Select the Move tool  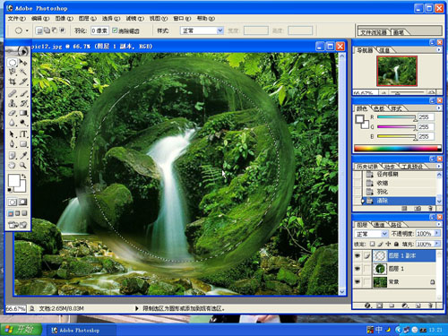click(23, 63)
